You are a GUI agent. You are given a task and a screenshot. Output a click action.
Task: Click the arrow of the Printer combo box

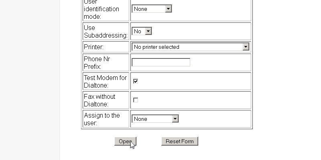coord(246,47)
